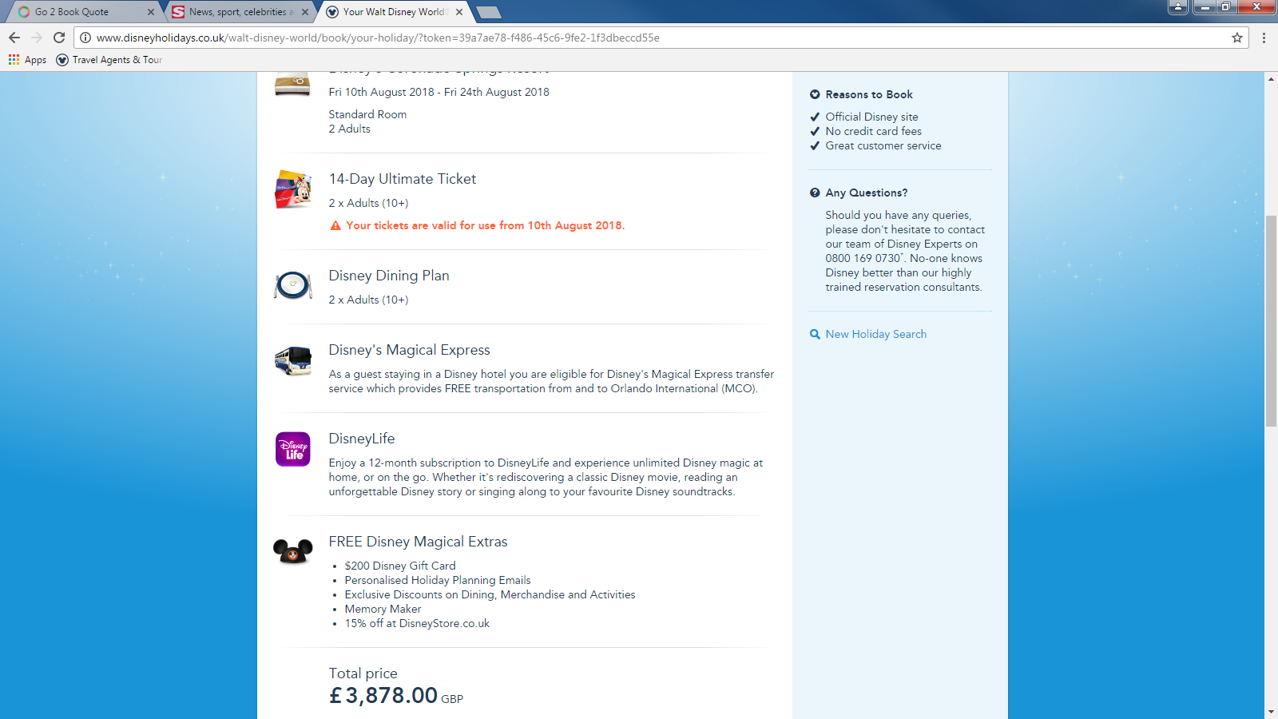Click the vertical scrollbar thumb
Image resolution: width=1278 pixels, height=719 pixels.
pyautogui.click(x=1271, y=321)
